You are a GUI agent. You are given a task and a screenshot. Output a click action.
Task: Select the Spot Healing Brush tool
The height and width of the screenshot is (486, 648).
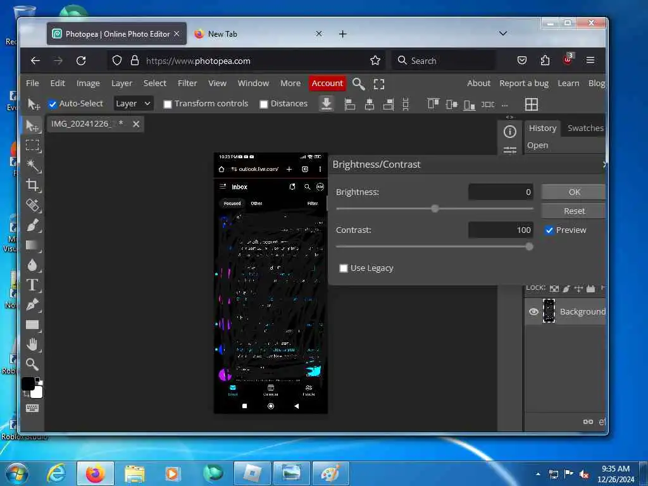tap(32, 205)
